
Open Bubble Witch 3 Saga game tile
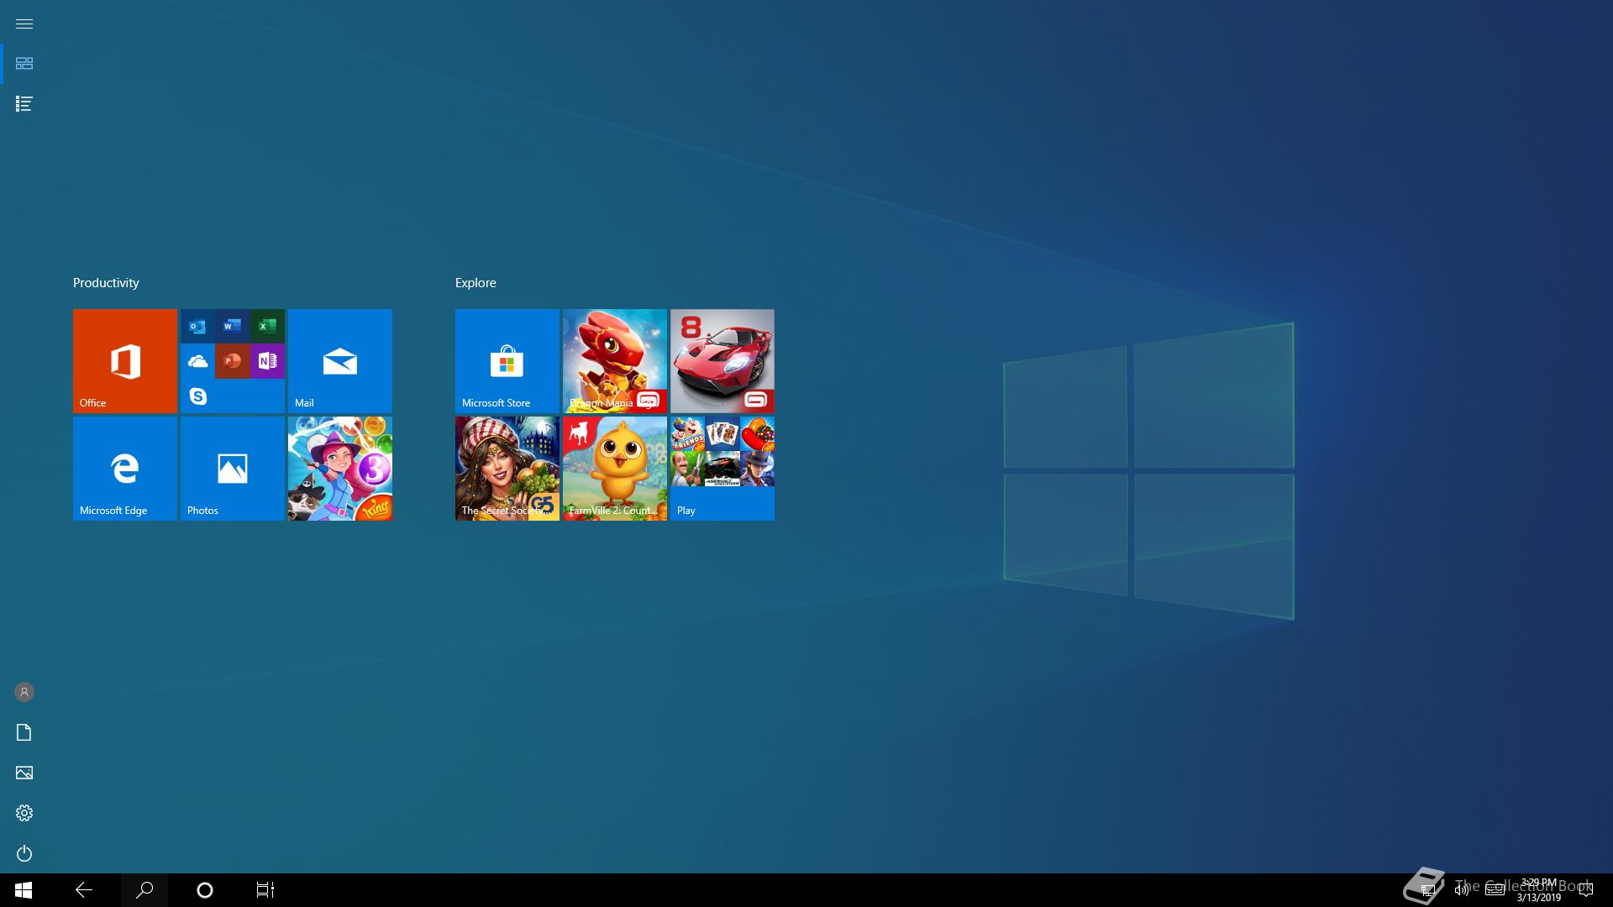[340, 469]
